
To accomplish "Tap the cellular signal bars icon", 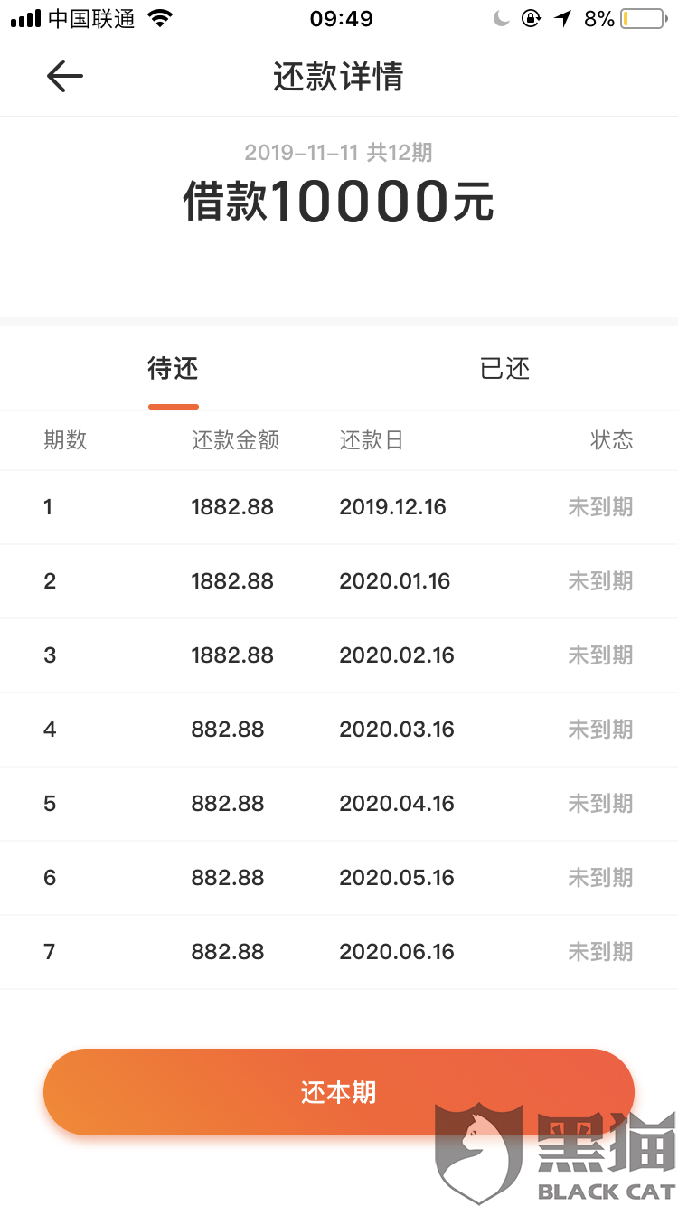I will [26, 19].
